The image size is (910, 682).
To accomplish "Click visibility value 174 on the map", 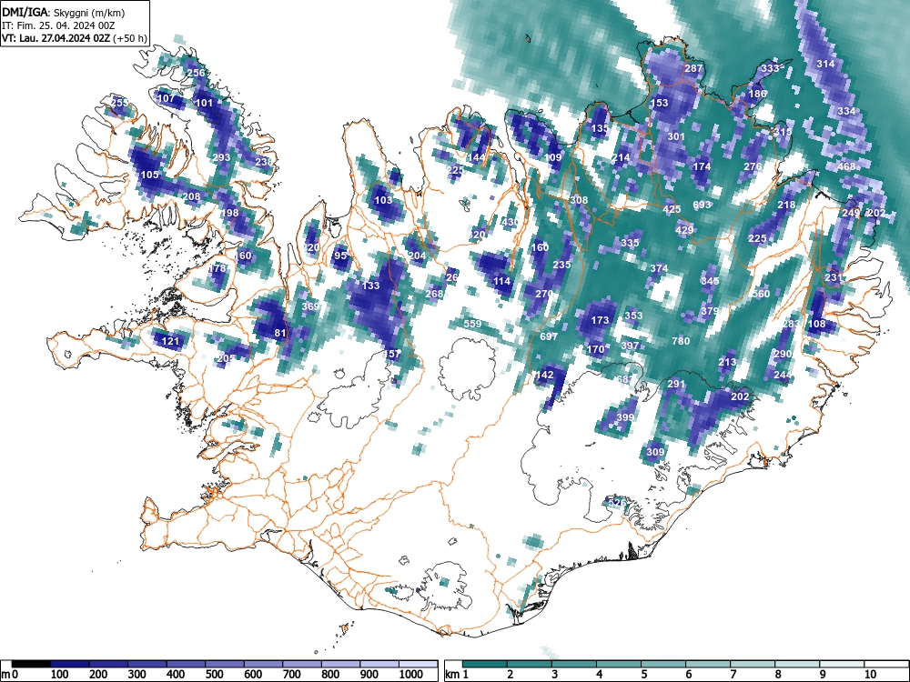I will click(x=702, y=166).
